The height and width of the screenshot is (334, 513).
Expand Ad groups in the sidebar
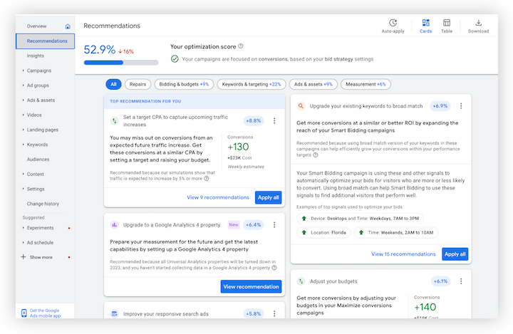(38, 85)
